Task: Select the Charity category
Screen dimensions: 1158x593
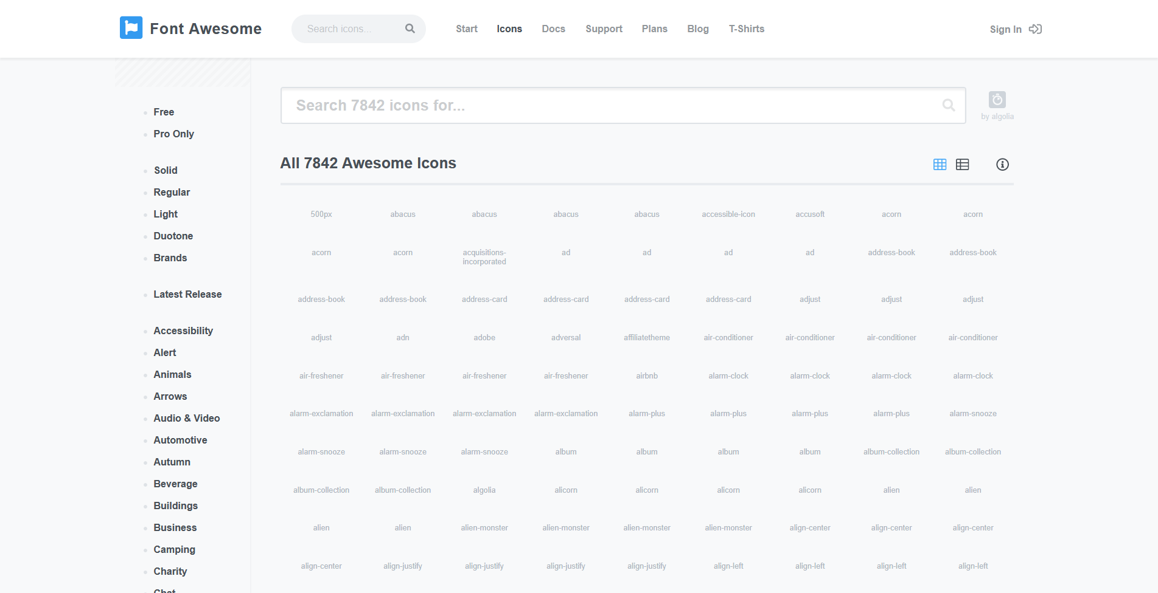Action: click(x=170, y=571)
